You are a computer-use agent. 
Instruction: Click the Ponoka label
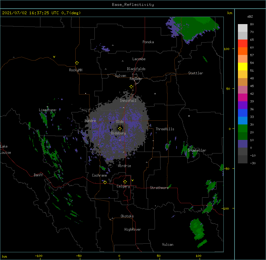(x=148, y=42)
